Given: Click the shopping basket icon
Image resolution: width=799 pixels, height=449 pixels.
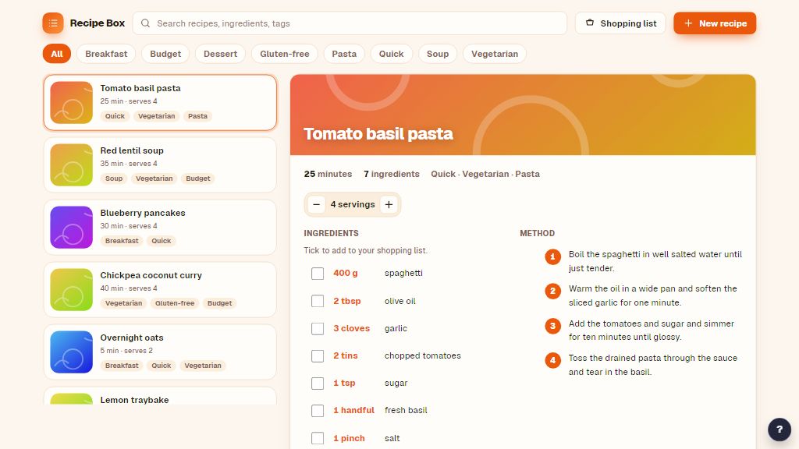Looking at the screenshot, I should coord(590,23).
